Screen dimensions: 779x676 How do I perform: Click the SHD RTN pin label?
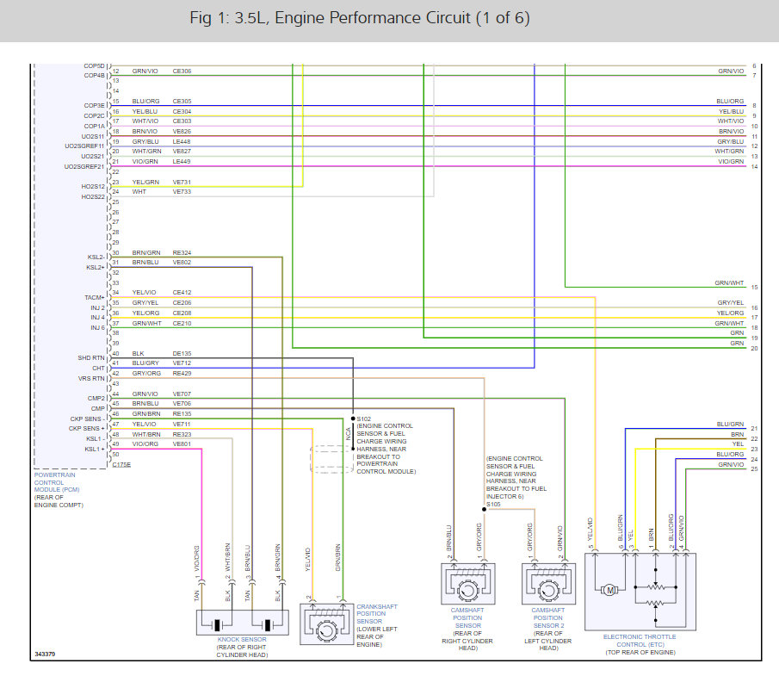click(91, 358)
